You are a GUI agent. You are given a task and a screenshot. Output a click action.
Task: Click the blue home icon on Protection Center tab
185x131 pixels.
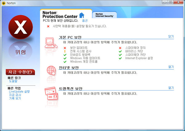point(82,15)
